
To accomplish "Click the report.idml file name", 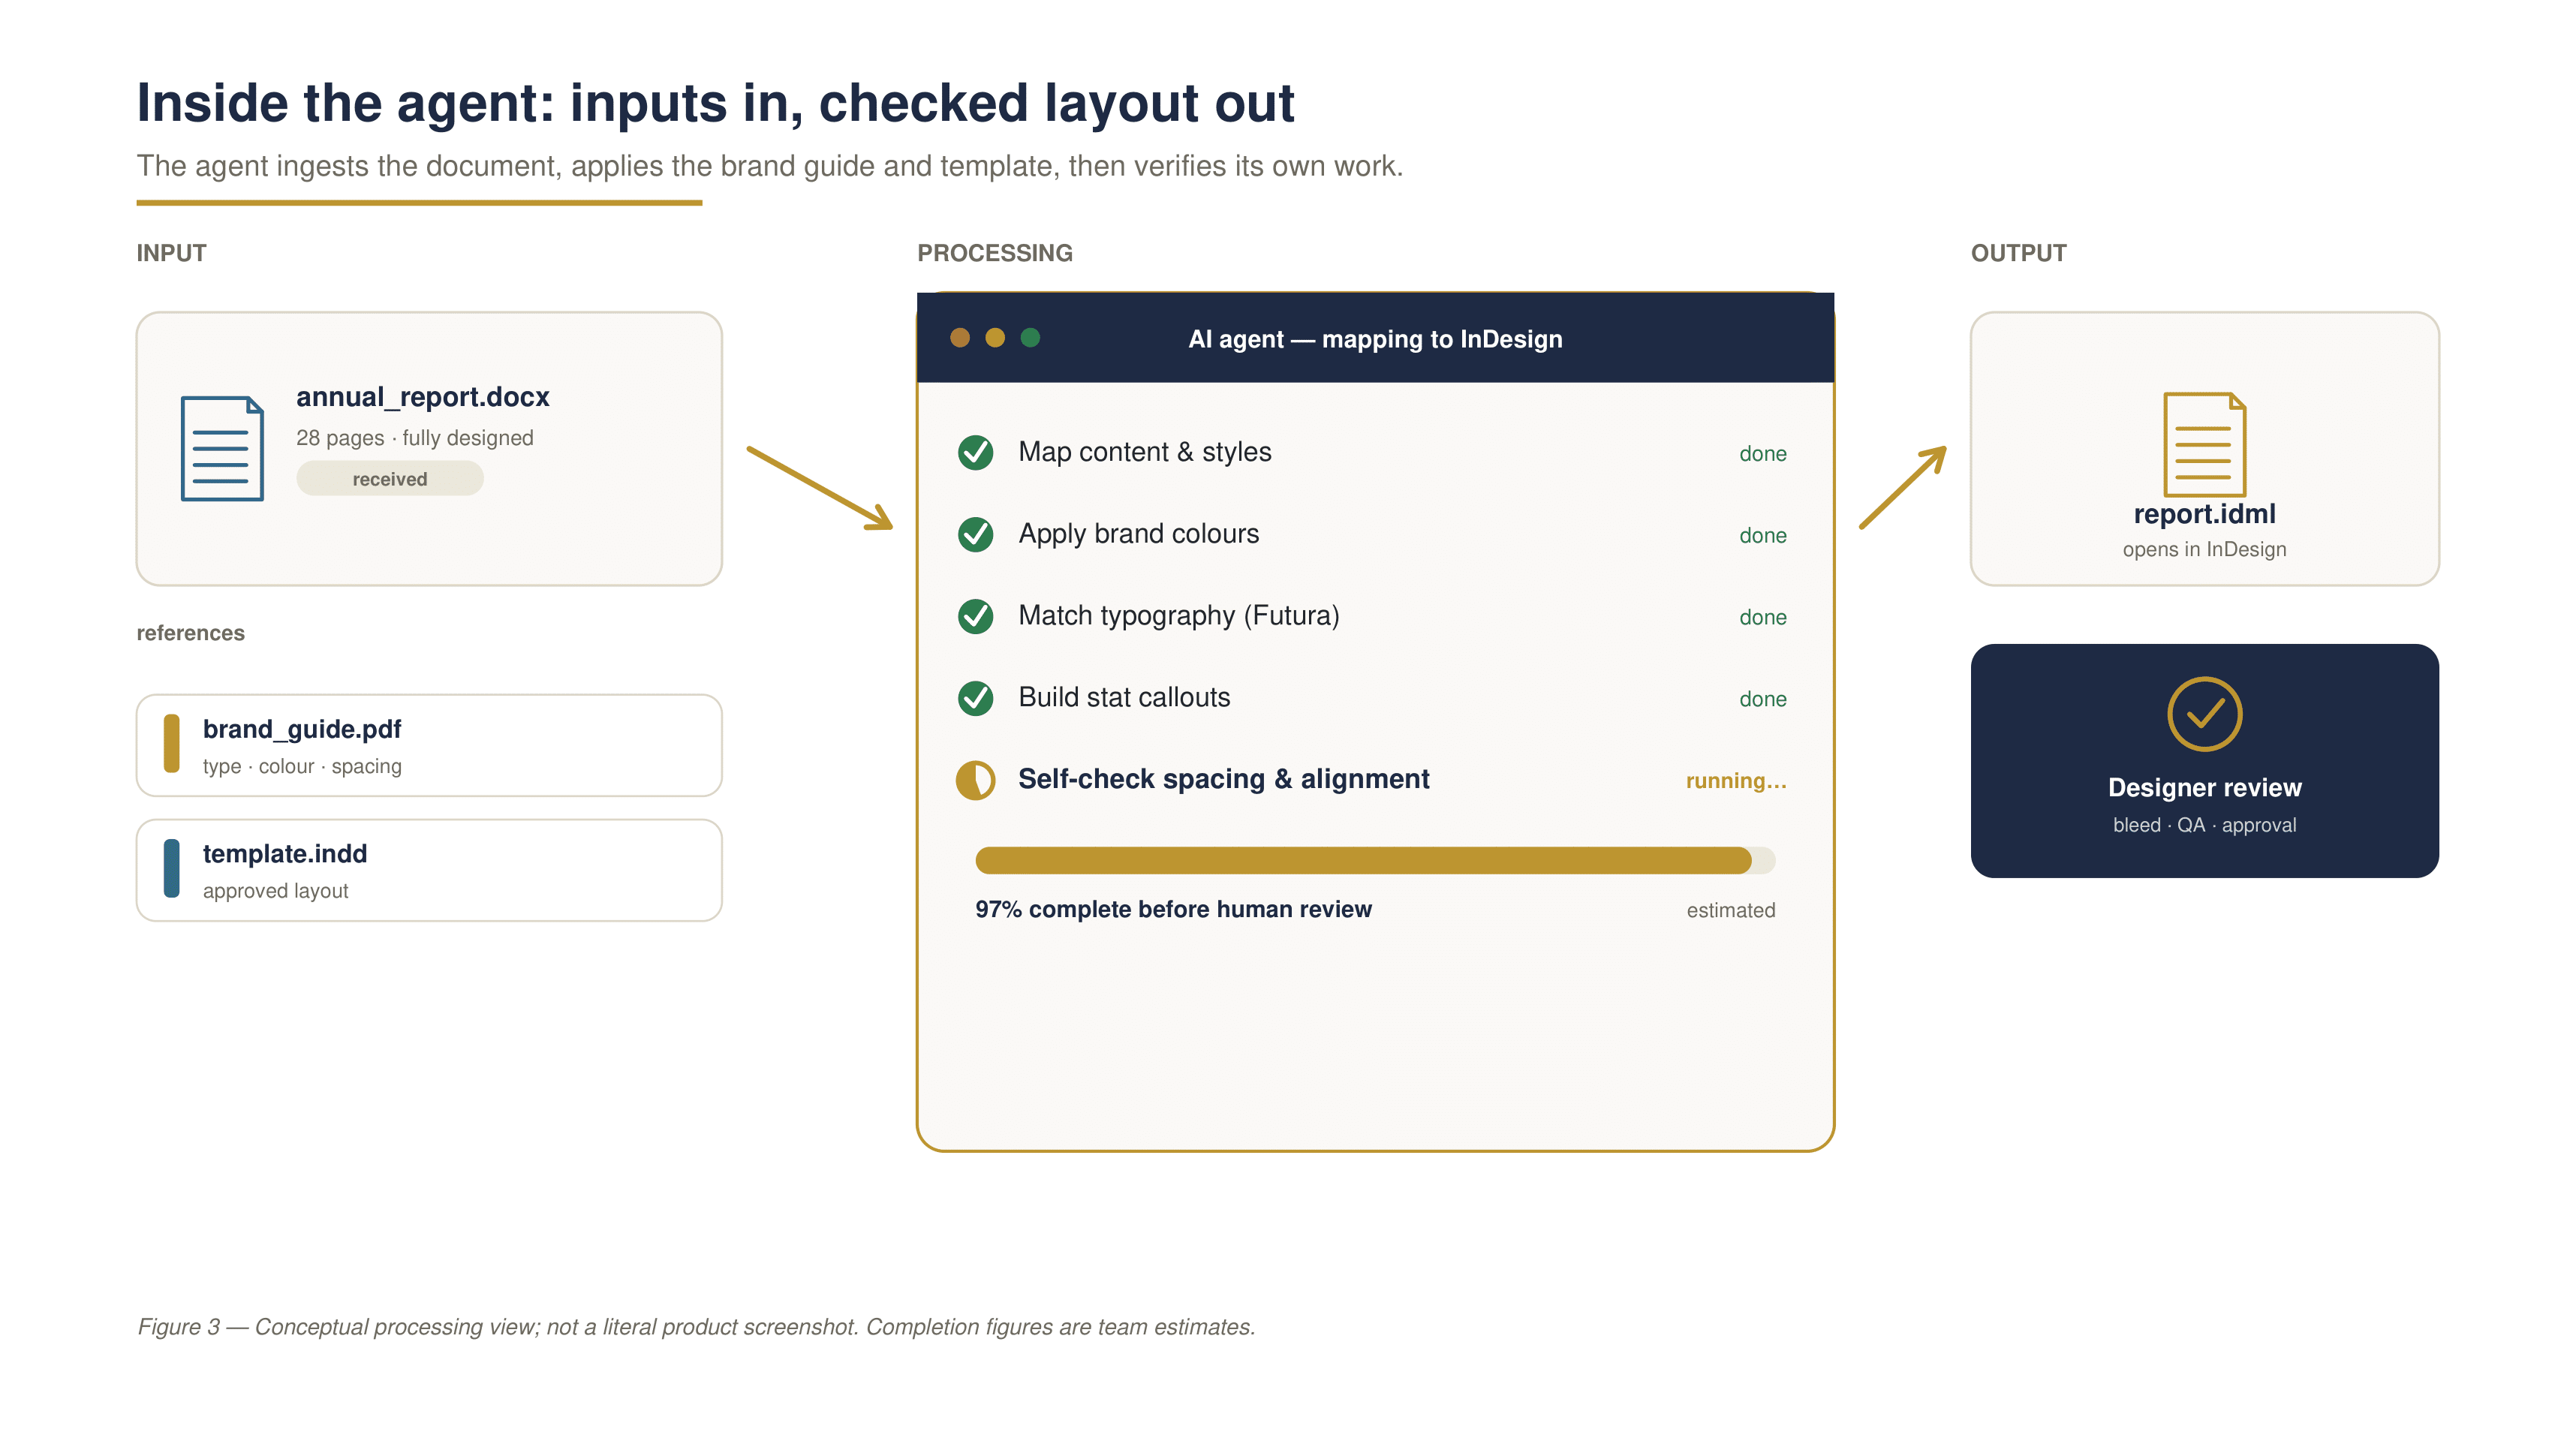I will click(2204, 514).
